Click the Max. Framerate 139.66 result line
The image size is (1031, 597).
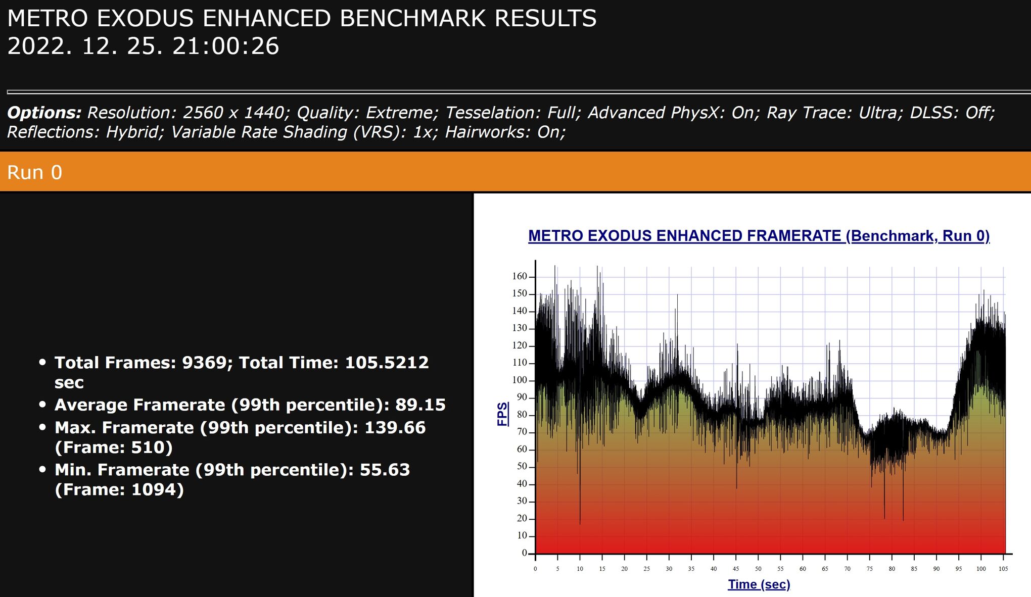[x=240, y=437]
